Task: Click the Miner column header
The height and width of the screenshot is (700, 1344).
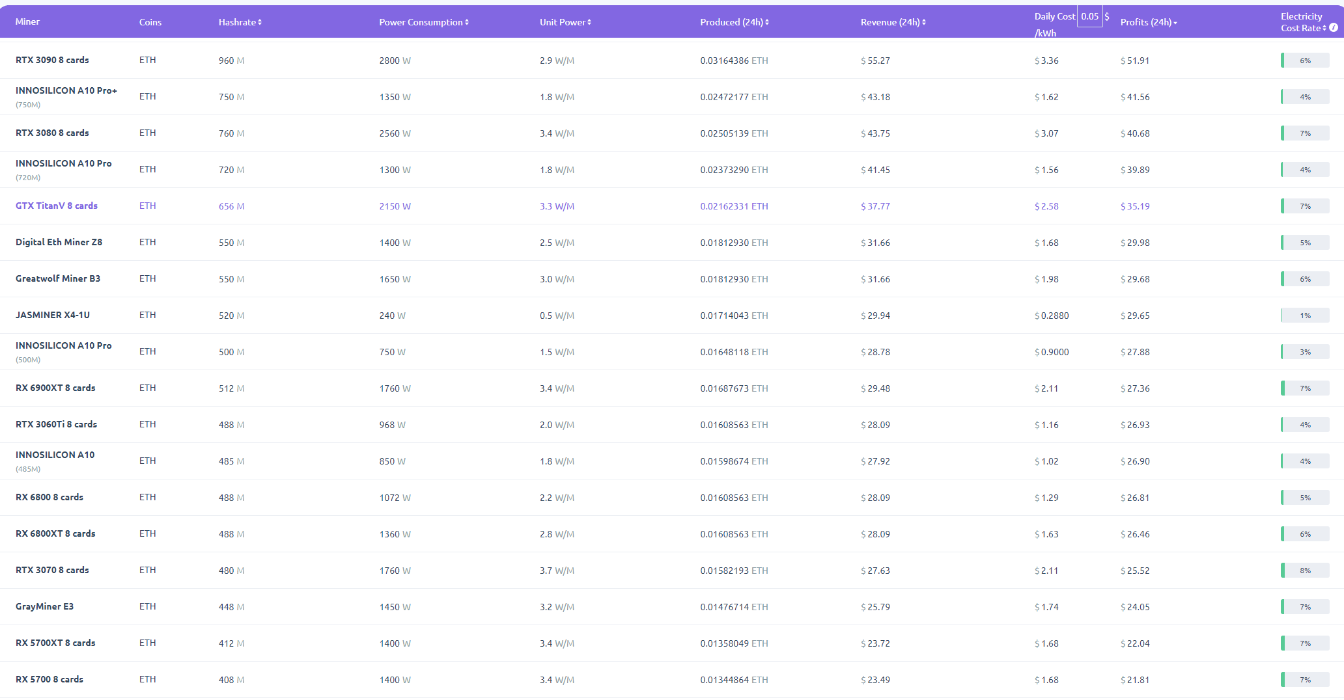Action: pos(27,21)
